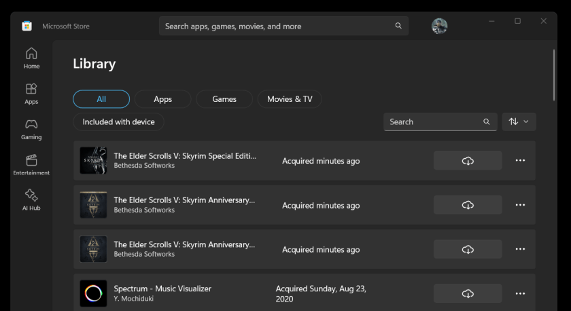The height and width of the screenshot is (311, 571).
Task: Download Skyrim Special Edition via cloud icon
Action: coord(468,161)
